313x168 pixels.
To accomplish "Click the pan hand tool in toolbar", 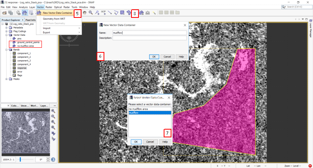I will 85,13.
